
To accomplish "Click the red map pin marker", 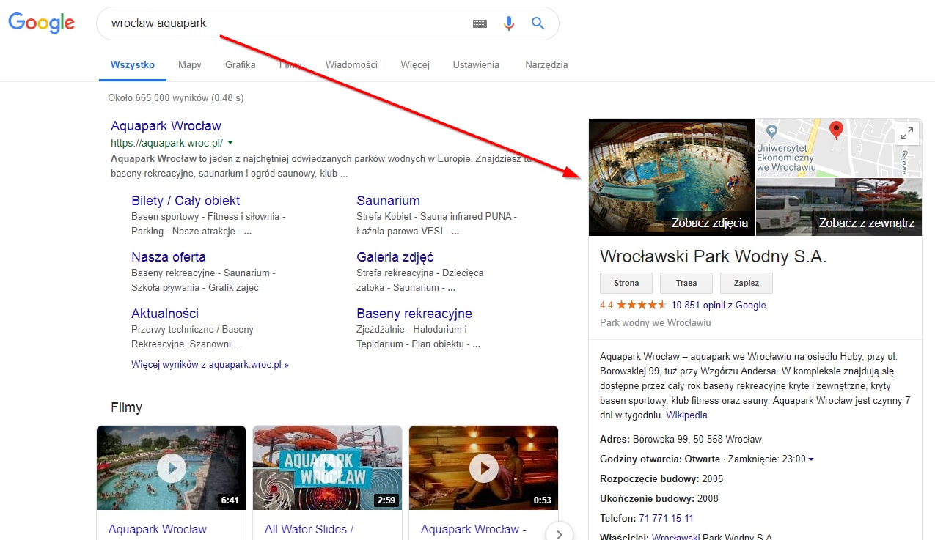I will (836, 130).
